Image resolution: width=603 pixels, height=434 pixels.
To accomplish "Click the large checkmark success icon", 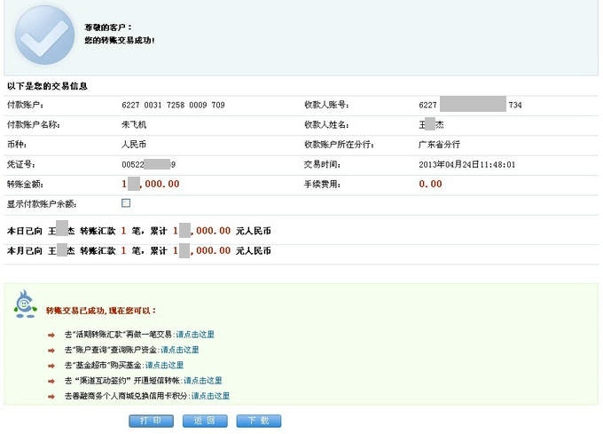I will [43, 34].
